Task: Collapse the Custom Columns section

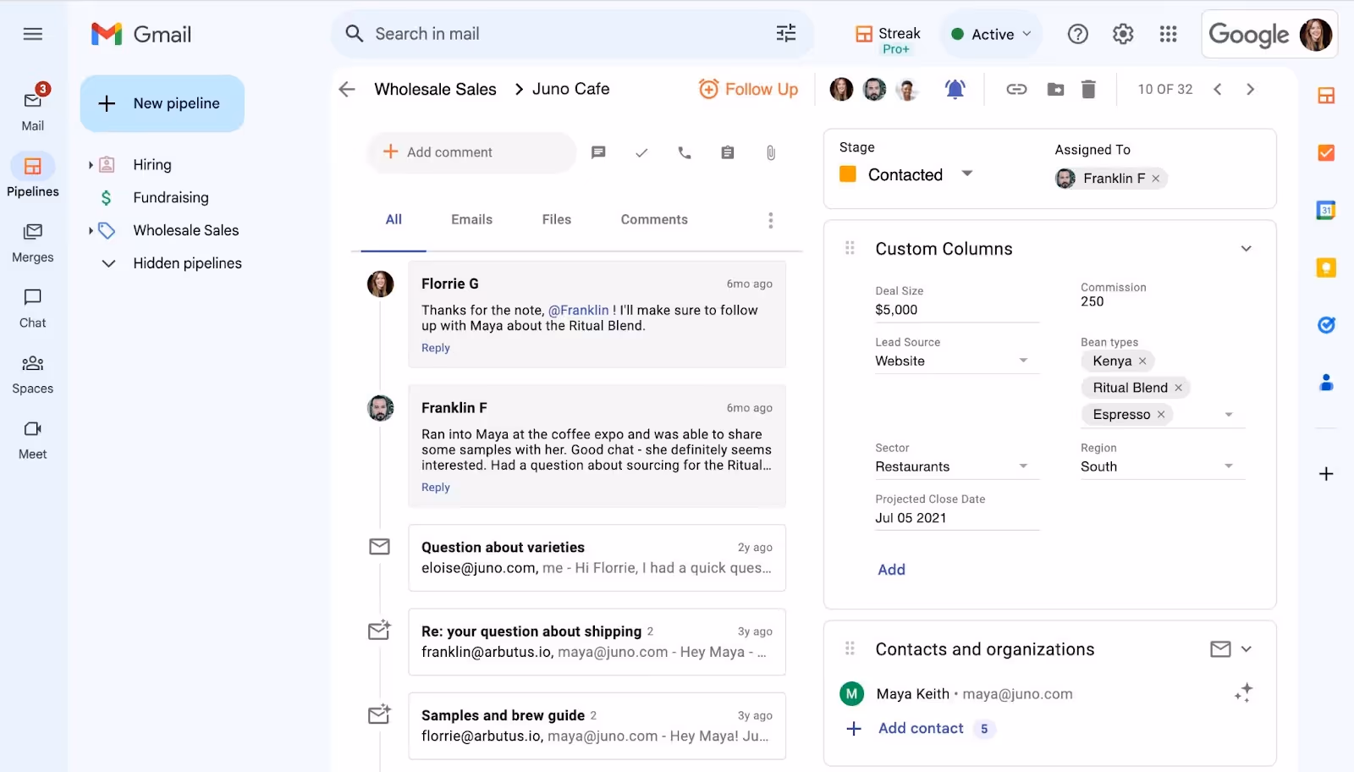Action: [1246, 249]
